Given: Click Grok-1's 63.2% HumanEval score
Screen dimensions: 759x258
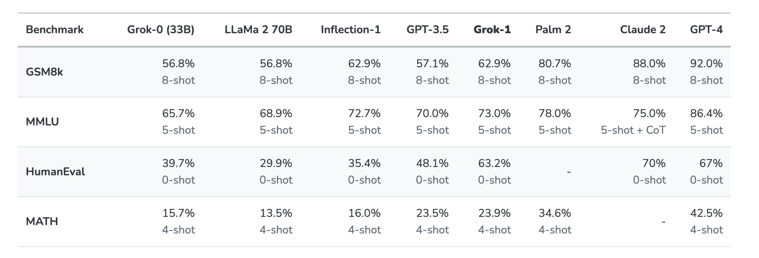Looking at the screenshot, I should point(494,163).
